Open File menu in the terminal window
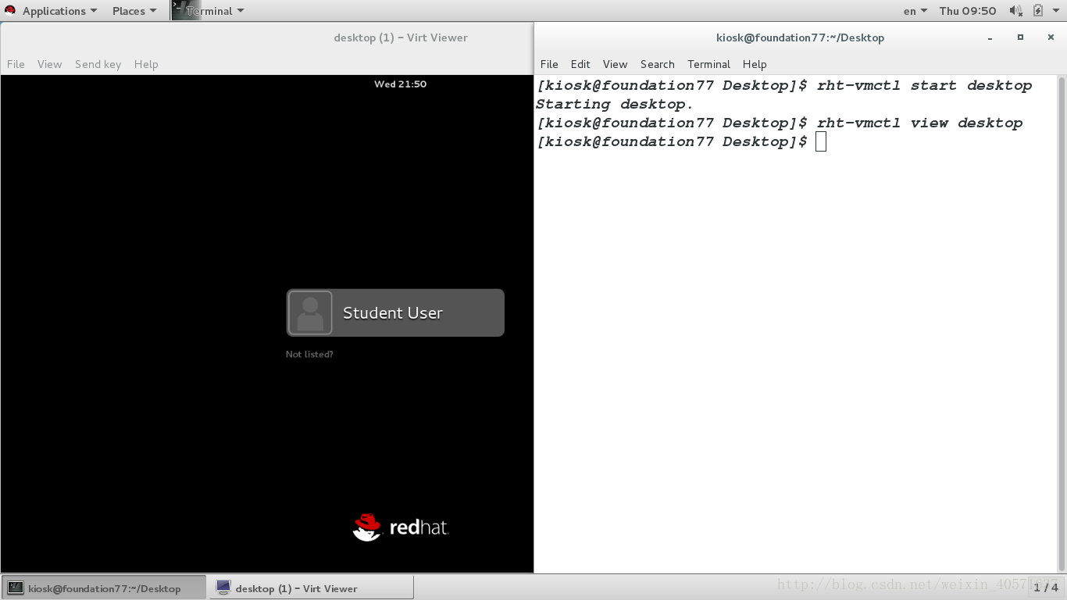The height and width of the screenshot is (600, 1067). [x=549, y=64]
